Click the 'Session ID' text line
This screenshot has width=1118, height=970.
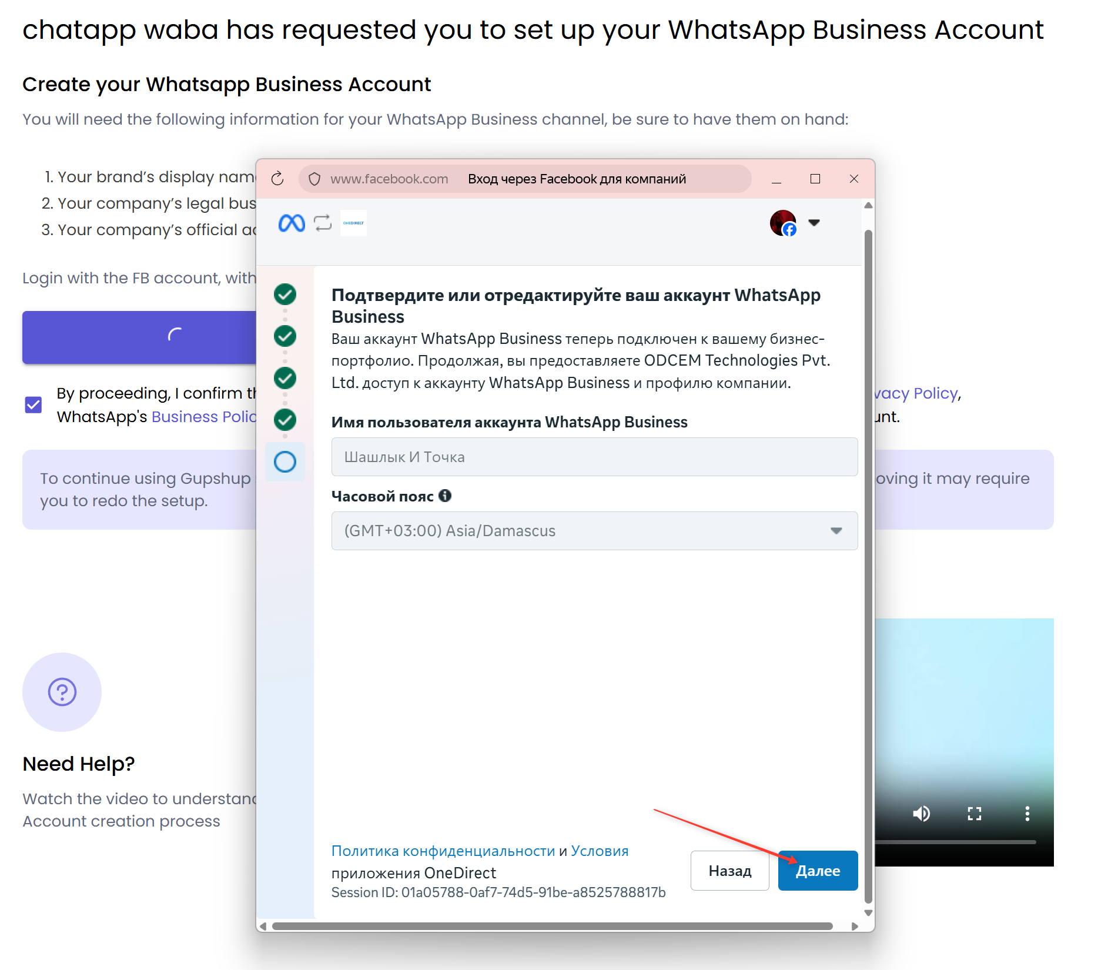(498, 892)
